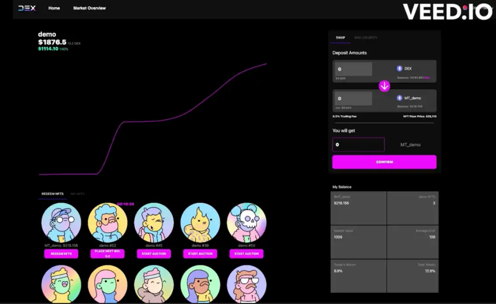Click Place Next Bid for demo #52
This screenshot has height=304, width=496.
tap(107, 254)
